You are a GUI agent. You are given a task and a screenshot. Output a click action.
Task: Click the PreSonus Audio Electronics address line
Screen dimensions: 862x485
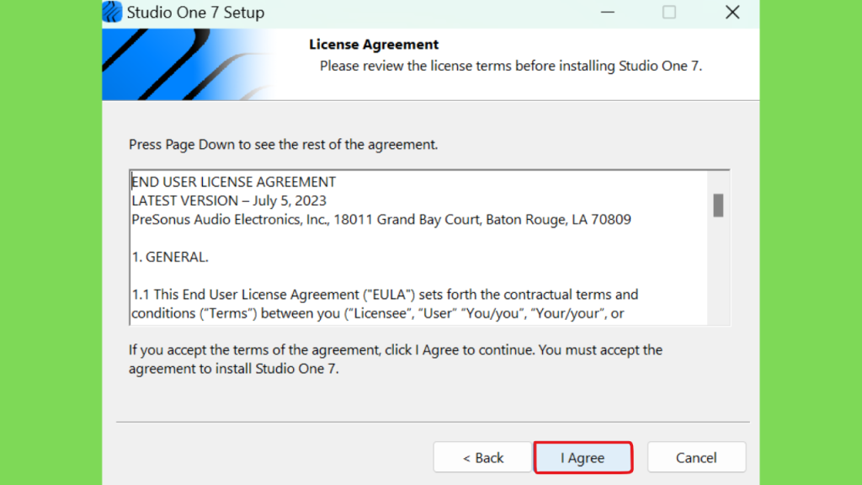tap(381, 220)
